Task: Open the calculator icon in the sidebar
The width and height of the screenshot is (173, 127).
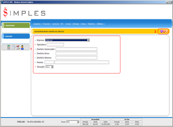Action: pos(9,47)
